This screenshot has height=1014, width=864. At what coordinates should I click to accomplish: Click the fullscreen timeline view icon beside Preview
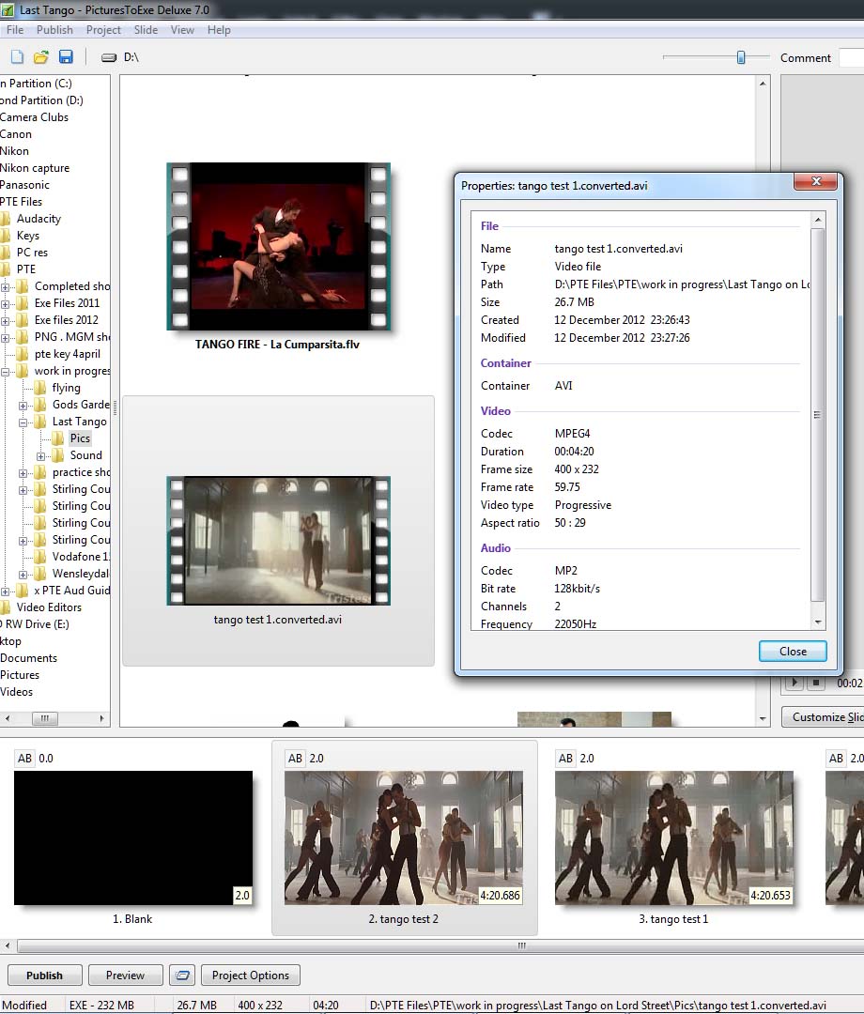point(182,976)
